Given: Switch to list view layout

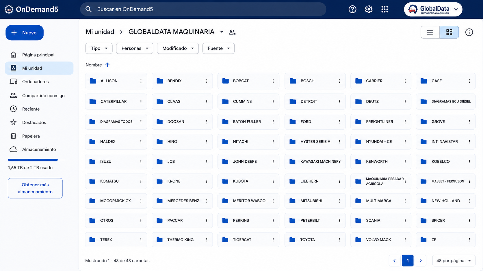Looking at the screenshot, I should 430,32.
